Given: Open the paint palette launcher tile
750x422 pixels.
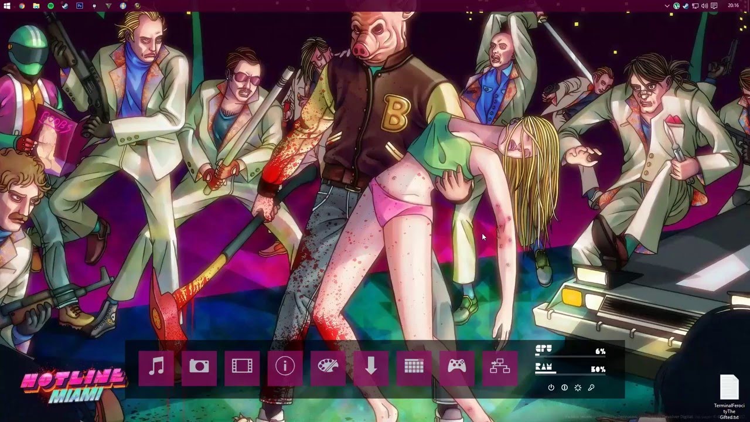Looking at the screenshot, I should tap(328, 369).
